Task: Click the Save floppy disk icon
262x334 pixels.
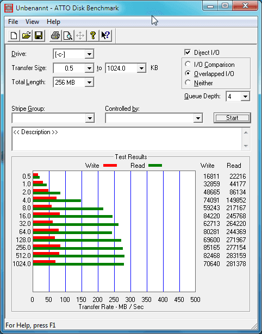Action: (39, 36)
